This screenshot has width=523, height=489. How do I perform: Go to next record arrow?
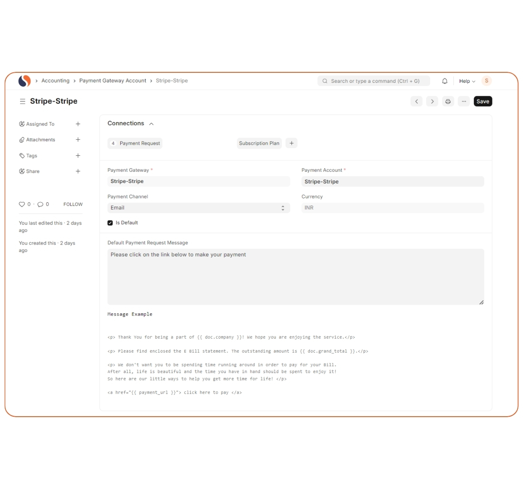[432, 102]
